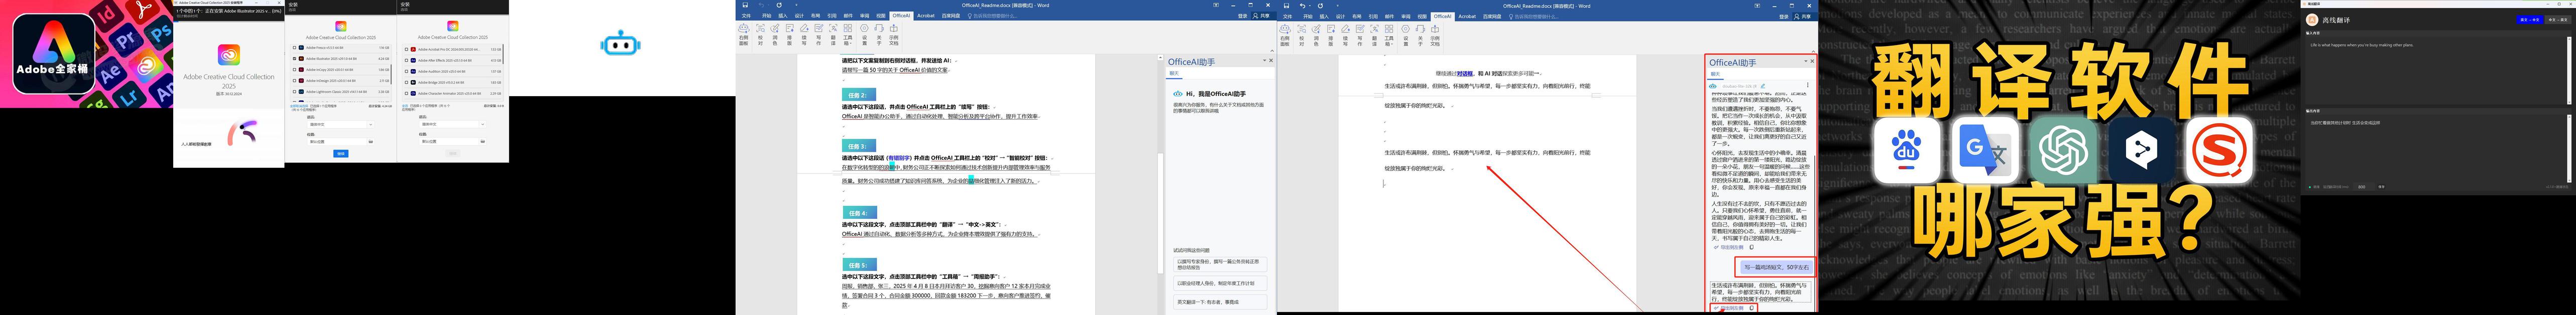Run 校对 proofreading in first Word window
Screen dimensions: 2576x315
[760, 34]
